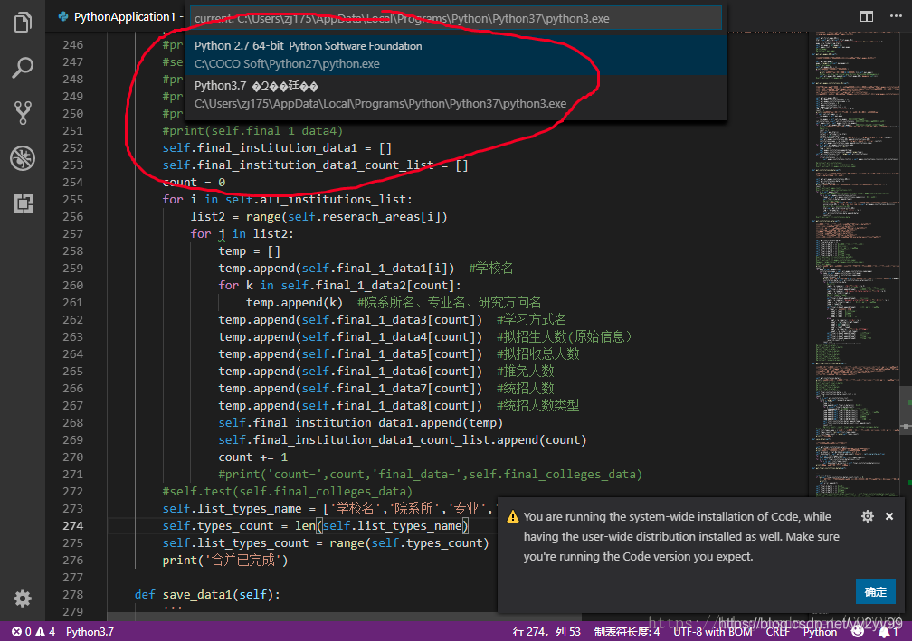Open Manage gear at bottom of activity bar
912x641 pixels.
point(23,599)
